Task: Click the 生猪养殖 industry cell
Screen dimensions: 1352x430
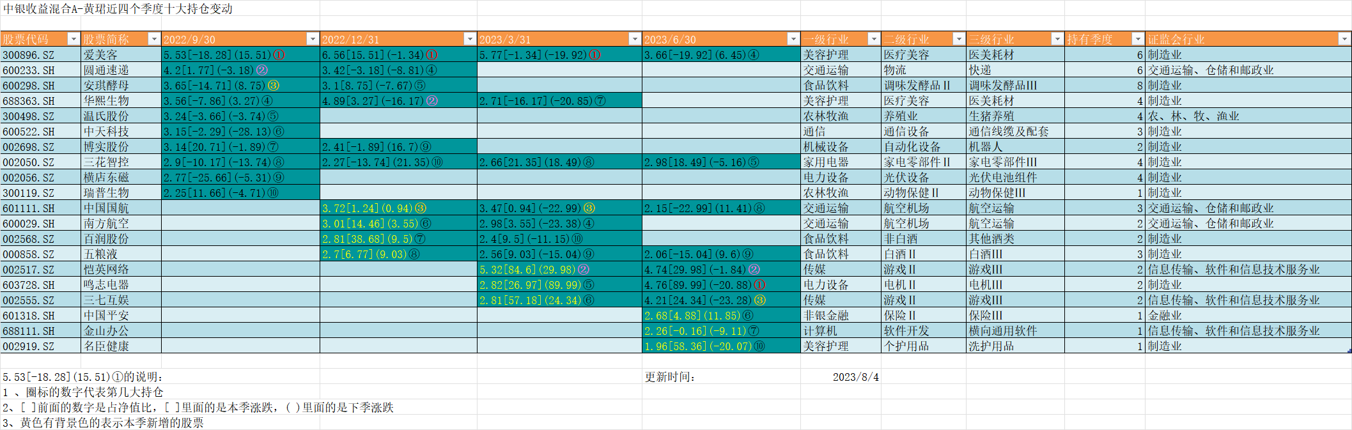Action: click(1015, 116)
